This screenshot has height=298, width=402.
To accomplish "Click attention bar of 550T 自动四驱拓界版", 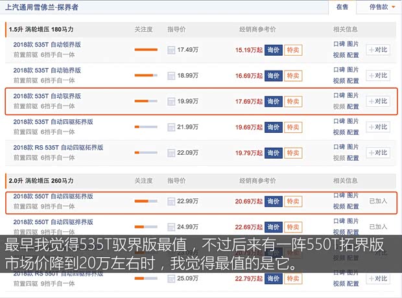I will point(146,201).
